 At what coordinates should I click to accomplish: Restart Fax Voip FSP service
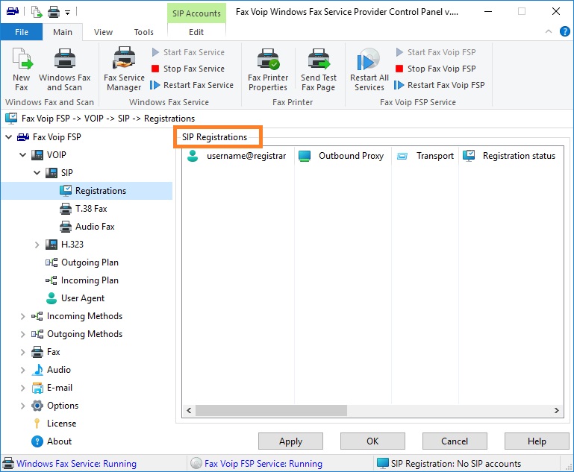(440, 85)
